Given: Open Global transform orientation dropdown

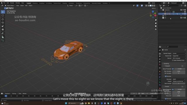Looking at the screenshot, I should (x=71, y=6).
